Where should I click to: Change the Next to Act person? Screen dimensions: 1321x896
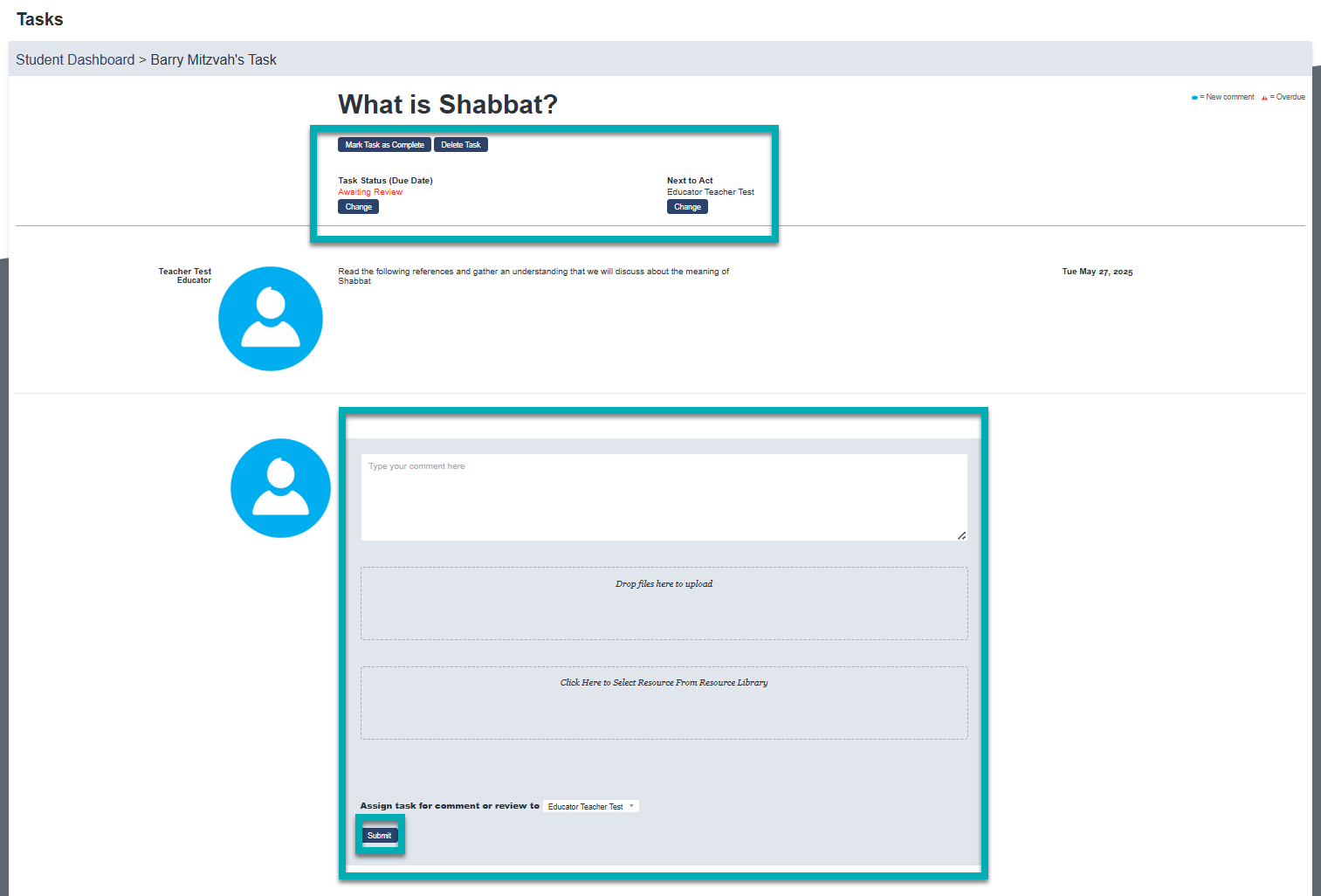click(687, 207)
